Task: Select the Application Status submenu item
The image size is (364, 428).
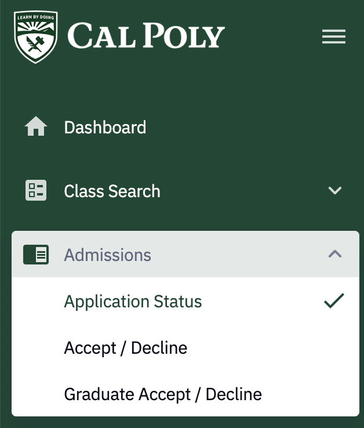Action: [133, 302]
